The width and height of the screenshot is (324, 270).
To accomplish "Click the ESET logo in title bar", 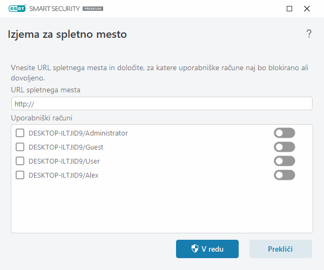I will [x=17, y=9].
